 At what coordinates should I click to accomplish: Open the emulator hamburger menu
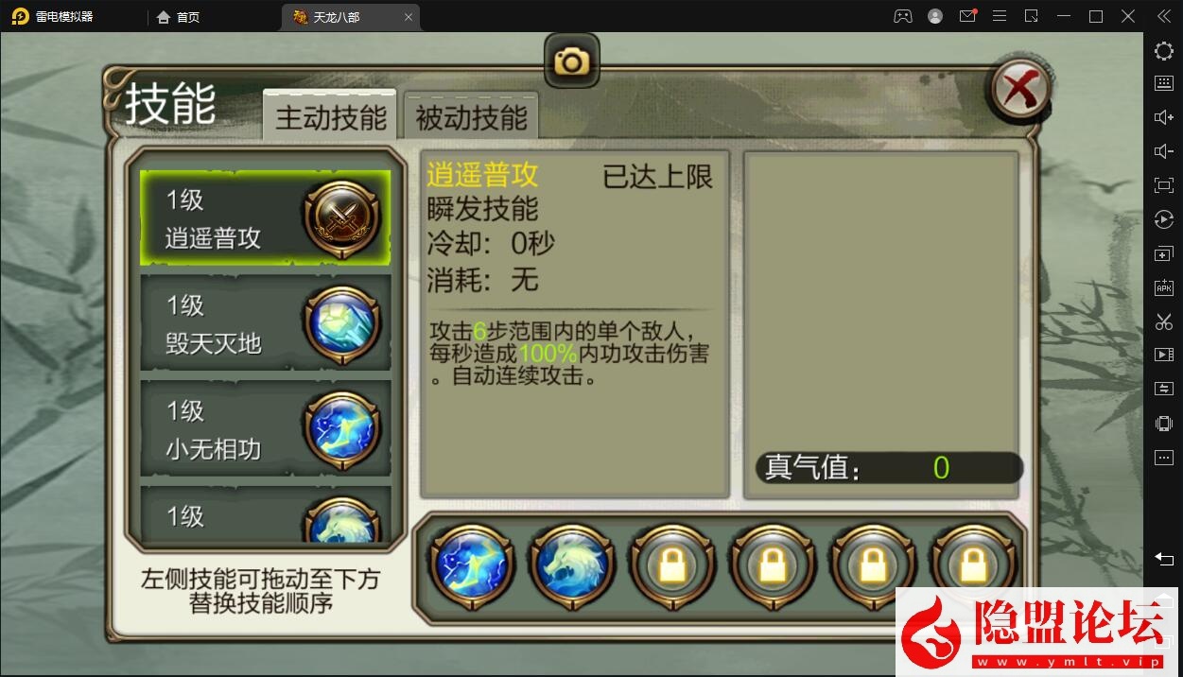[x=999, y=16]
